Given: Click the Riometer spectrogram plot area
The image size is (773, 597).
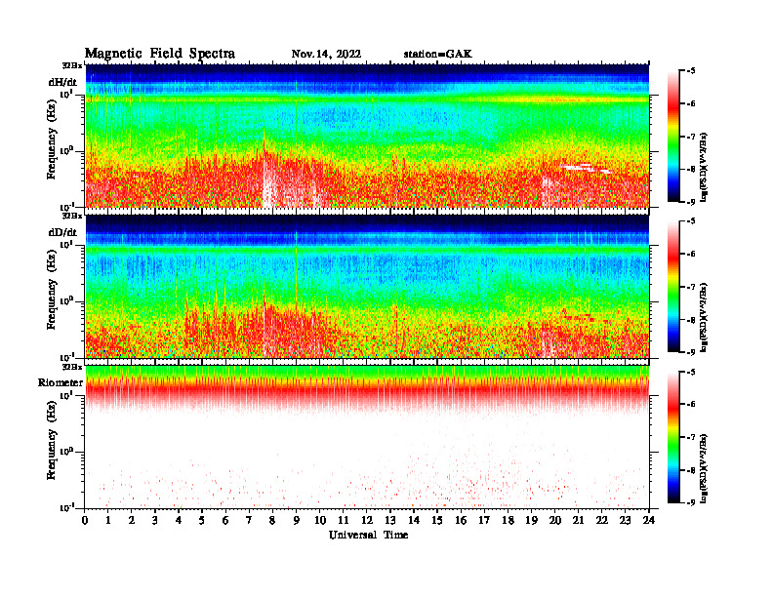Looking at the screenshot, I should point(367,437).
